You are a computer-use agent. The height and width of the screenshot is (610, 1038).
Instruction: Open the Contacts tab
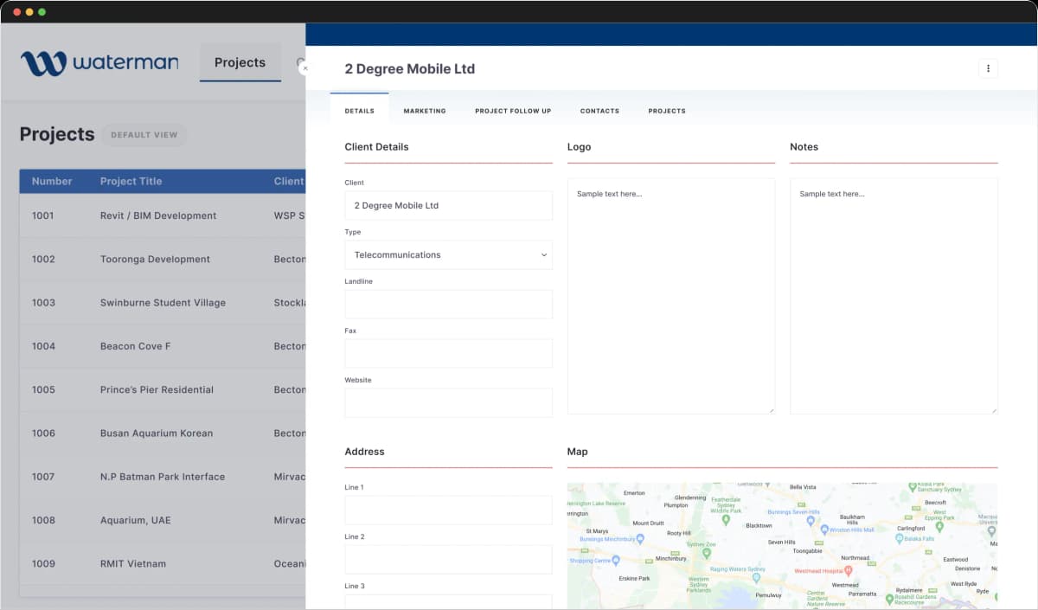click(599, 111)
